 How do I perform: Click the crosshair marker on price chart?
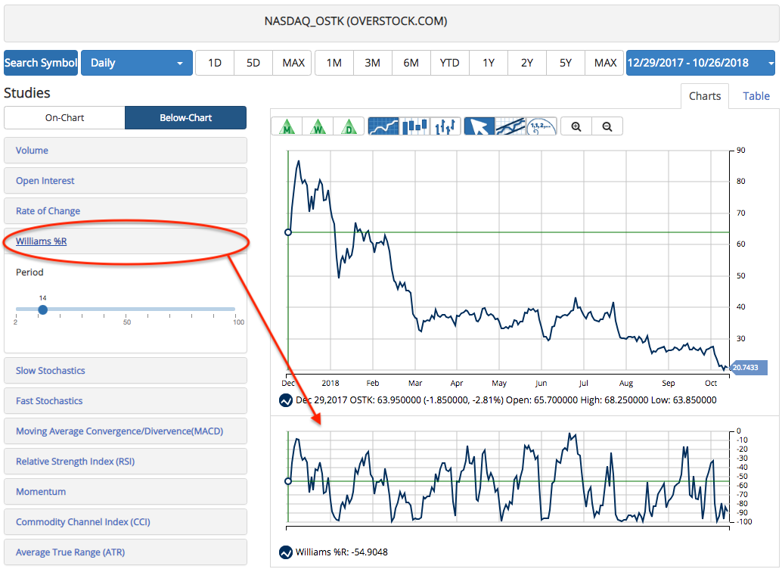click(287, 232)
